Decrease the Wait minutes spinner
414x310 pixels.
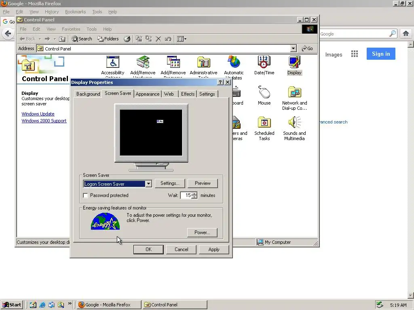pos(194,197)
